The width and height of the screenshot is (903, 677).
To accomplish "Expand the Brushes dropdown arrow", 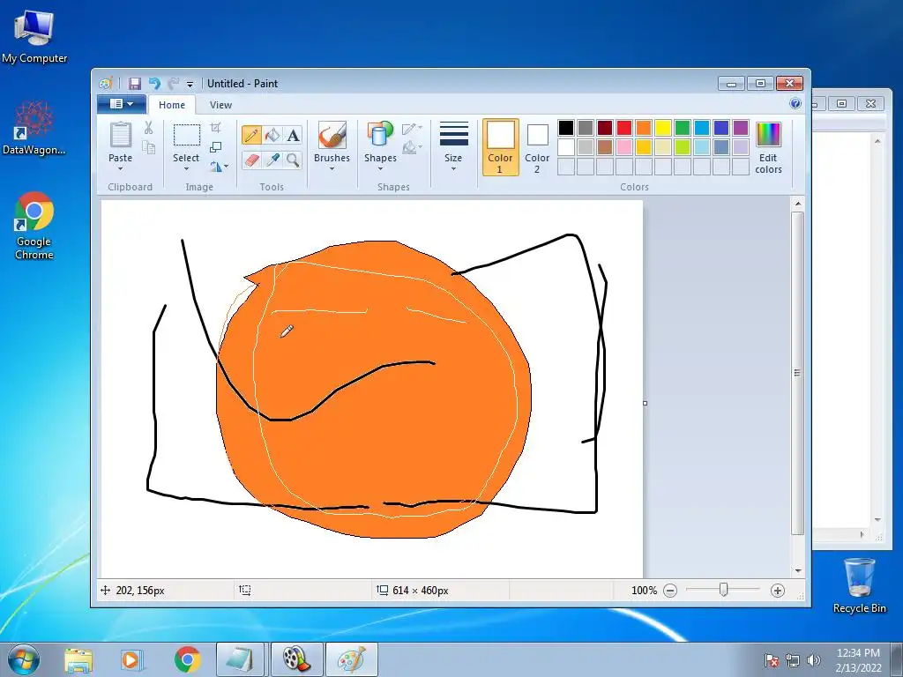I will pyautogui.click(x=332, y=169).
